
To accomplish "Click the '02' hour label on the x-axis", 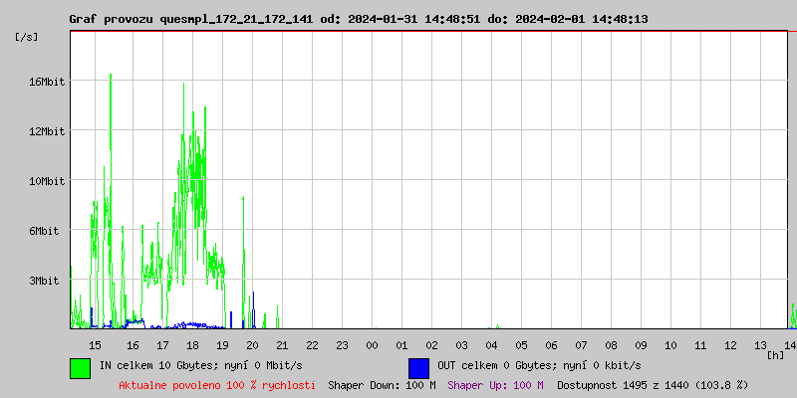I will tap(432, 345).
